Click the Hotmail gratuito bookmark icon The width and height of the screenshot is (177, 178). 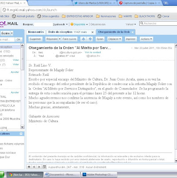(x=14, y=16)
